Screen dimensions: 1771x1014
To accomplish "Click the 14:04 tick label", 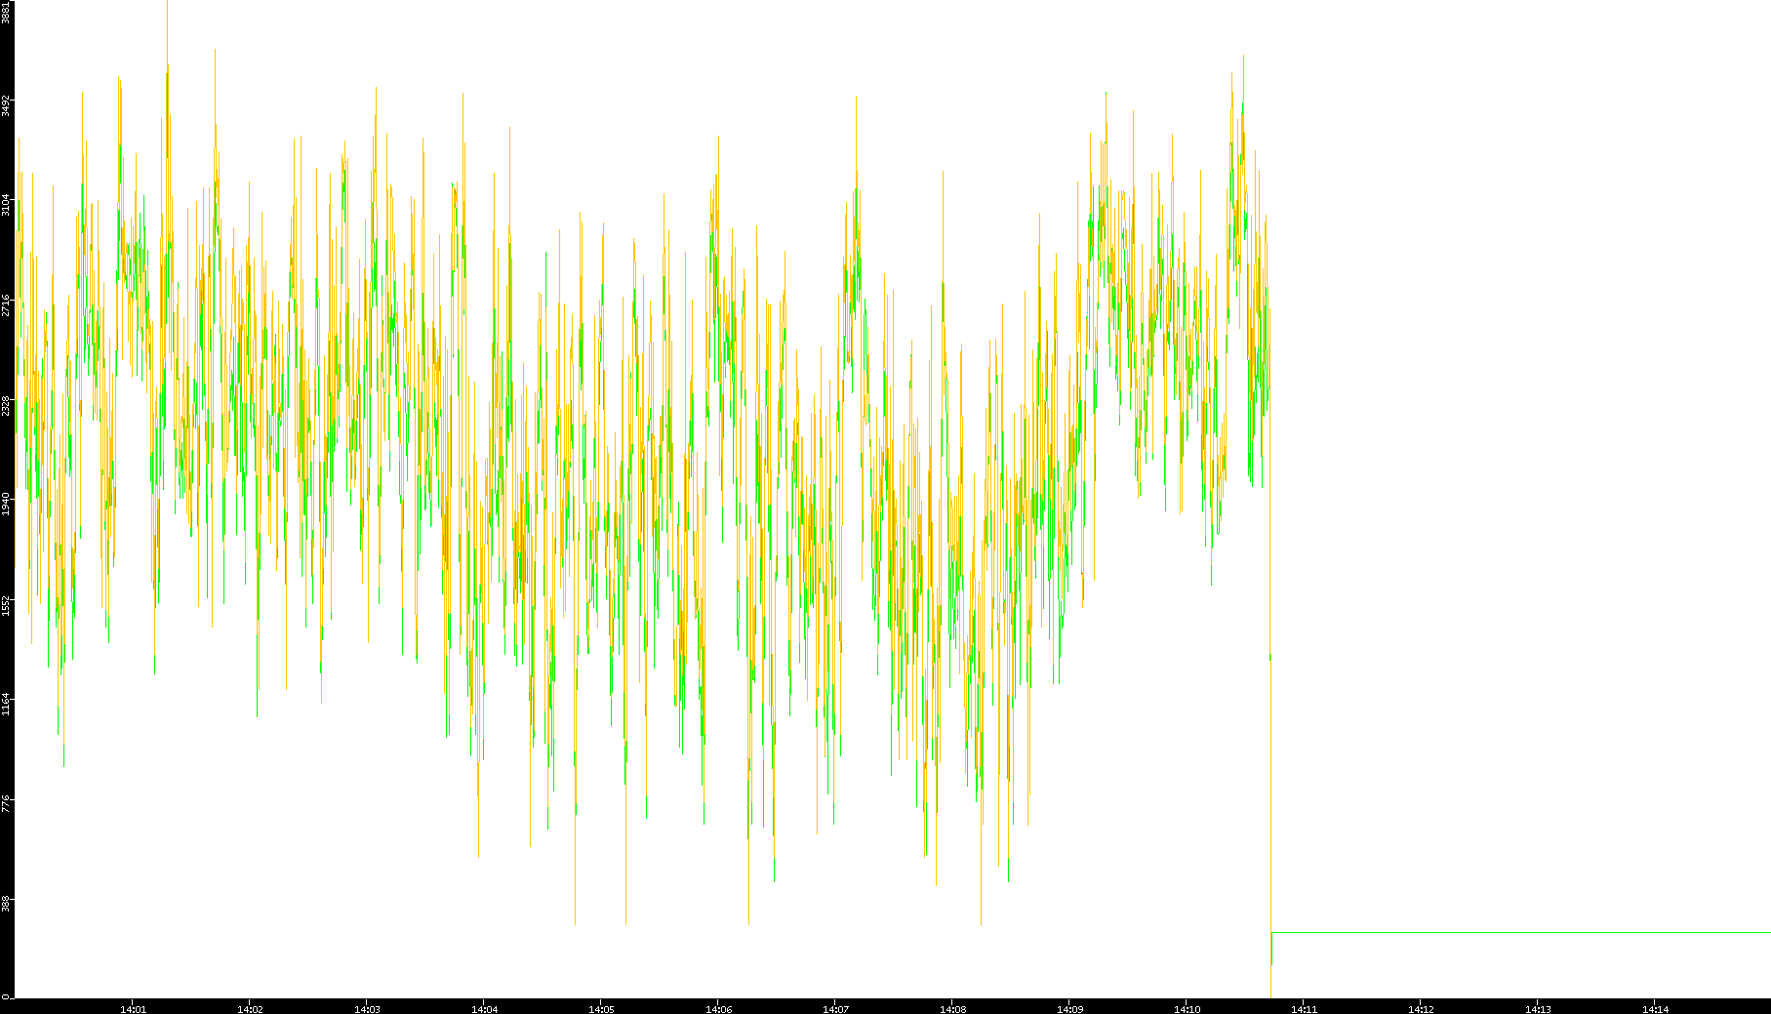I will [484, 1008].
